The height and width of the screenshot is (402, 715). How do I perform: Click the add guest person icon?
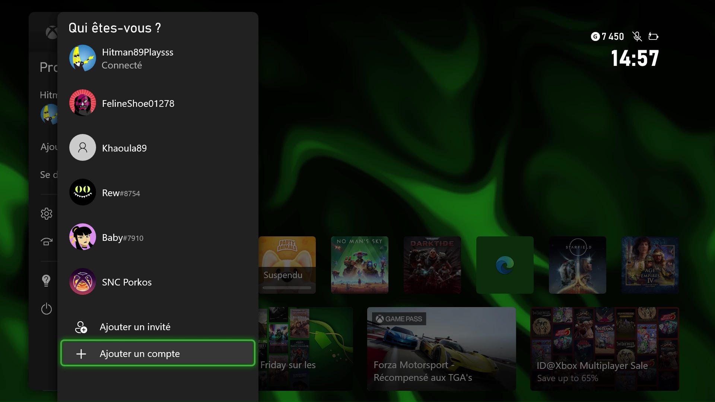point(81,327)
